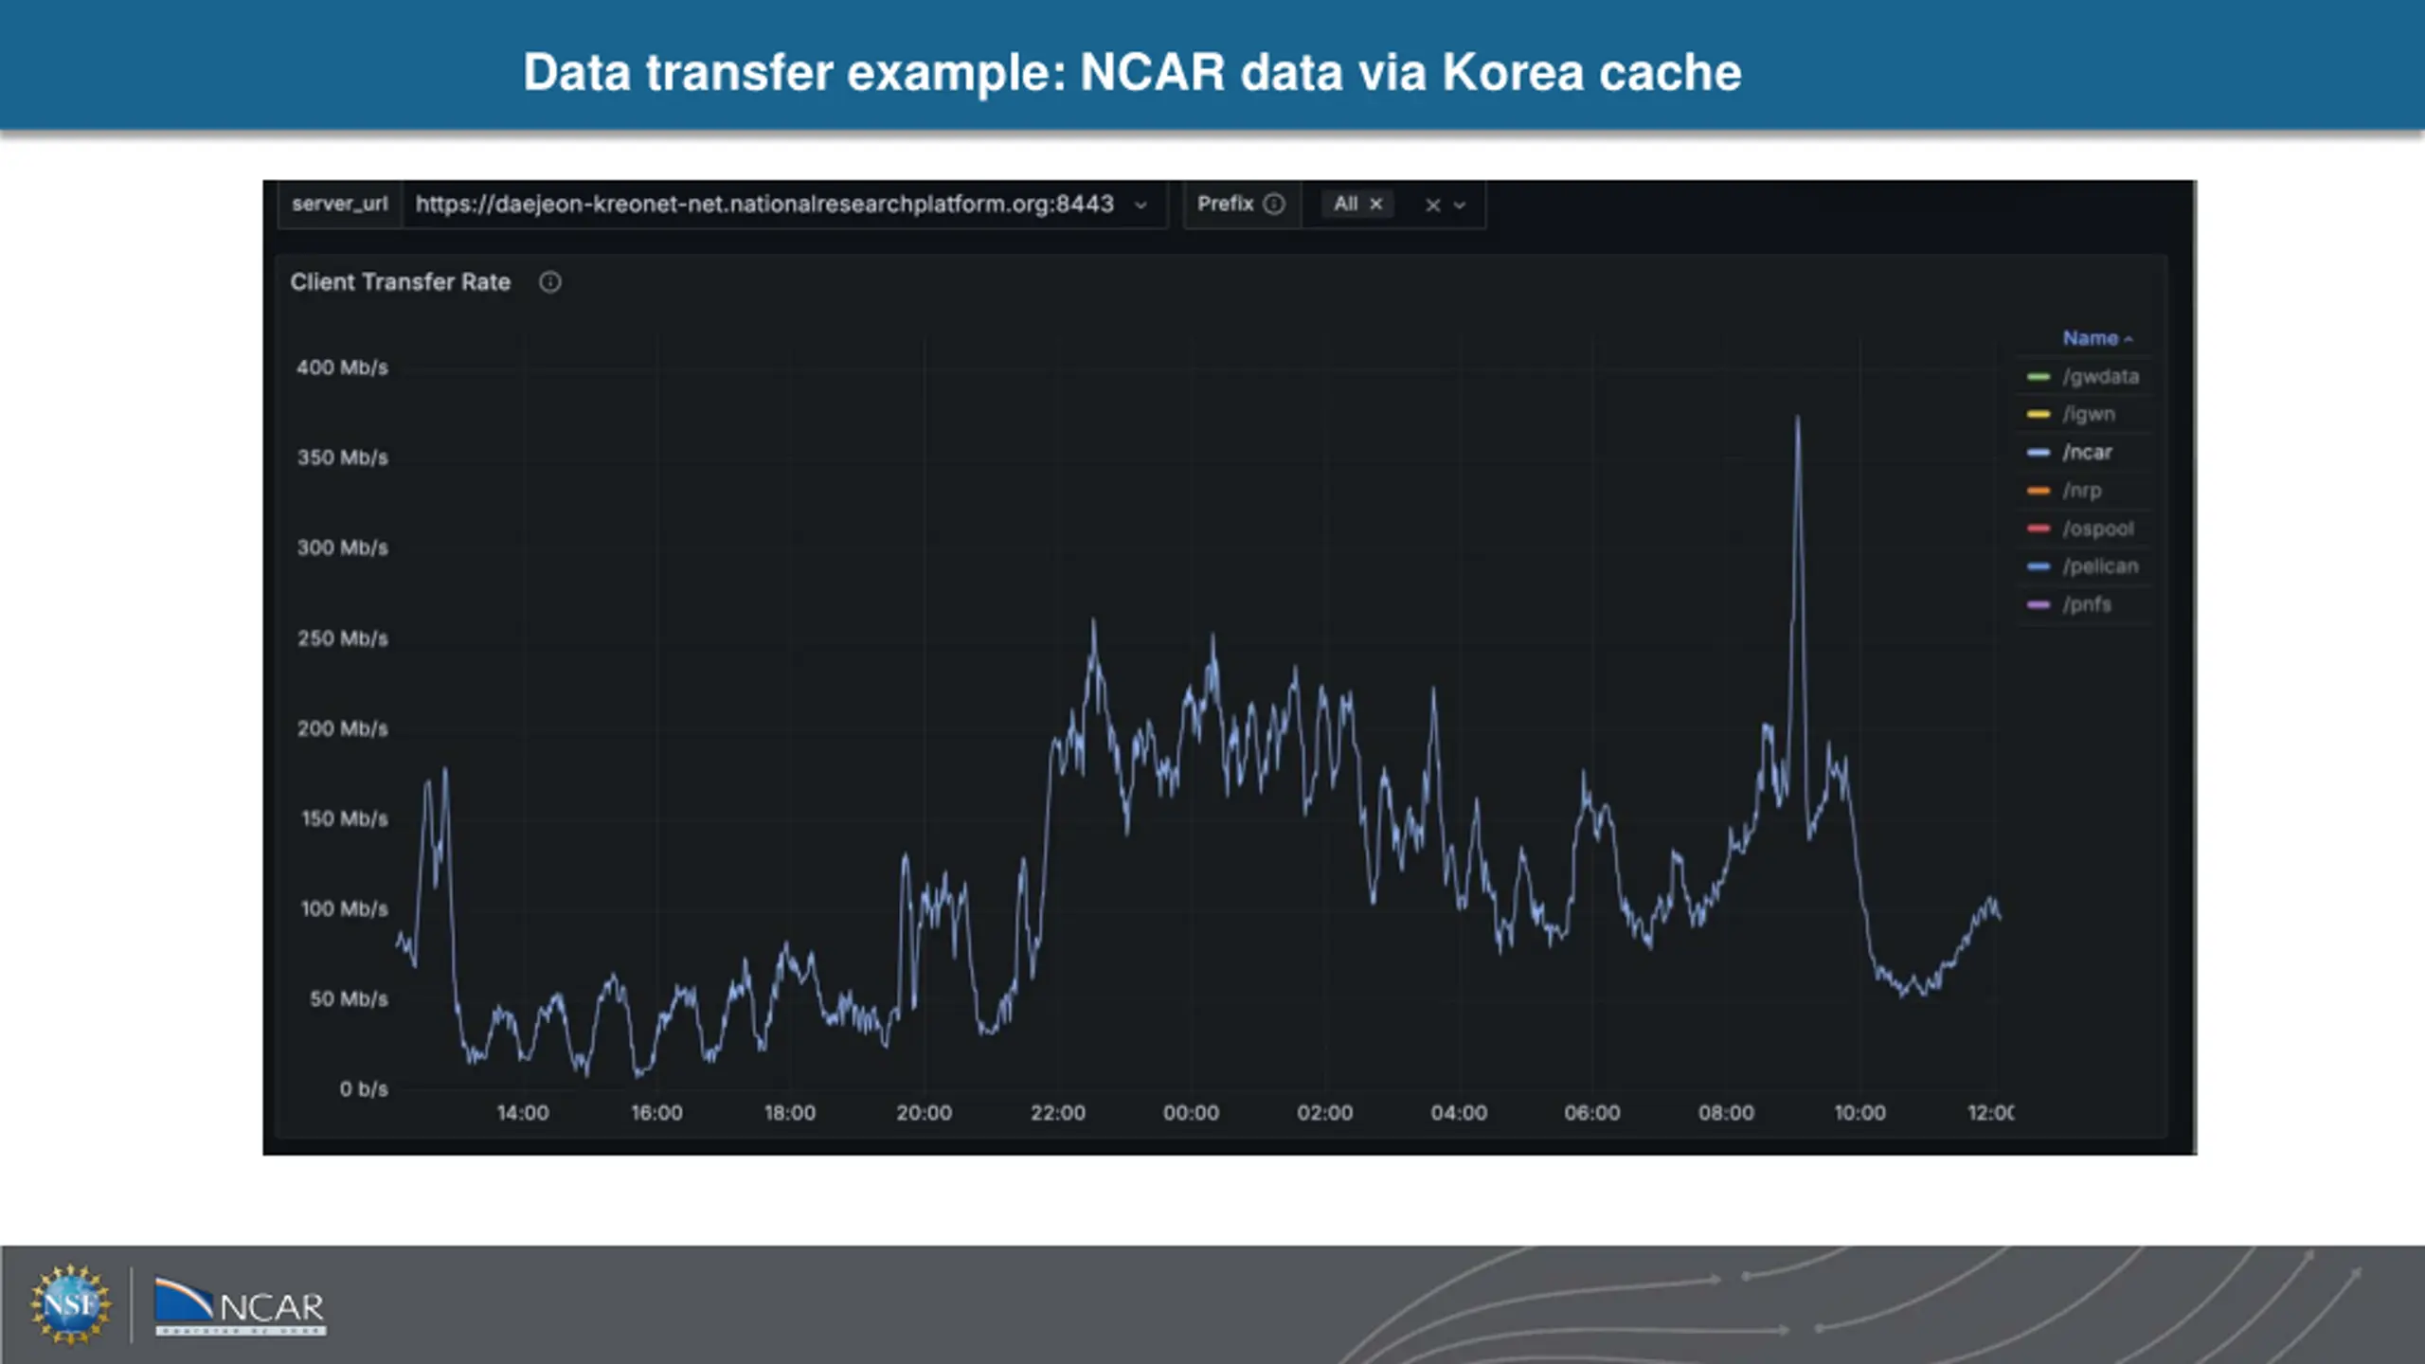Image resolution: width=2425 pixels, height=1364 pixels.
Task: Click the 300 Mb/s axis label
Action: [342, 547]
